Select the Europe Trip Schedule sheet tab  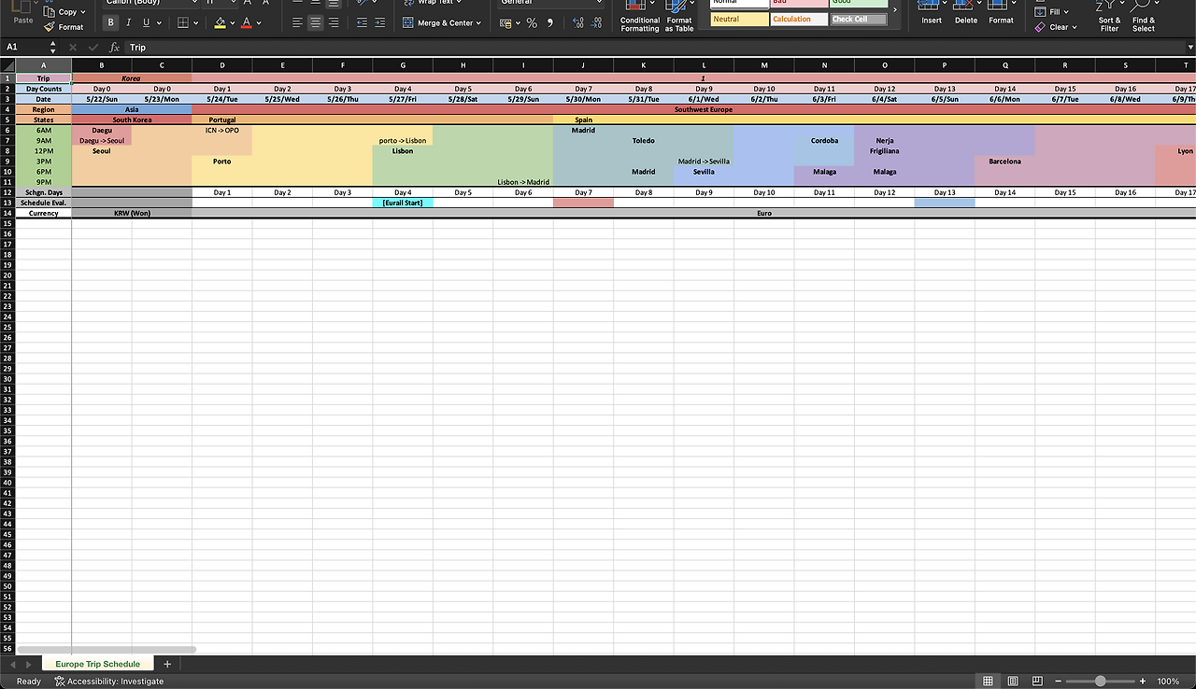pos(96,663)
